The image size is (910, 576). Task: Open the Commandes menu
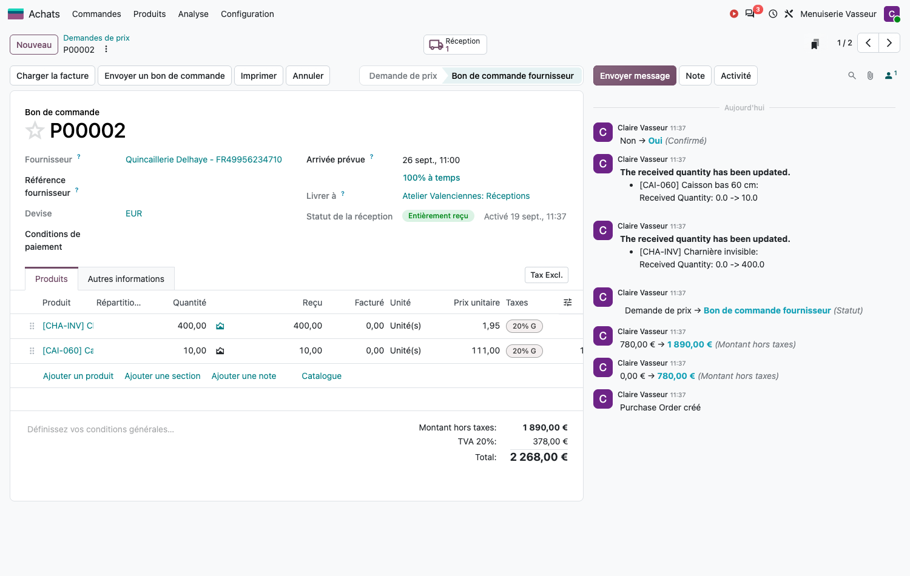coord(96,14)
